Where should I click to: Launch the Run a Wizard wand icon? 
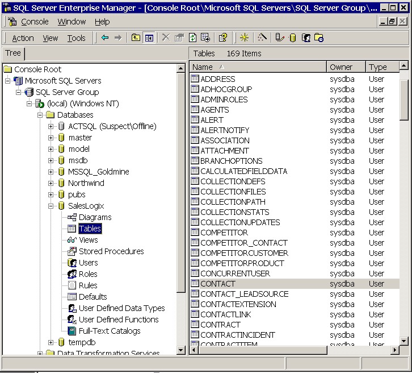click(262, 38)
